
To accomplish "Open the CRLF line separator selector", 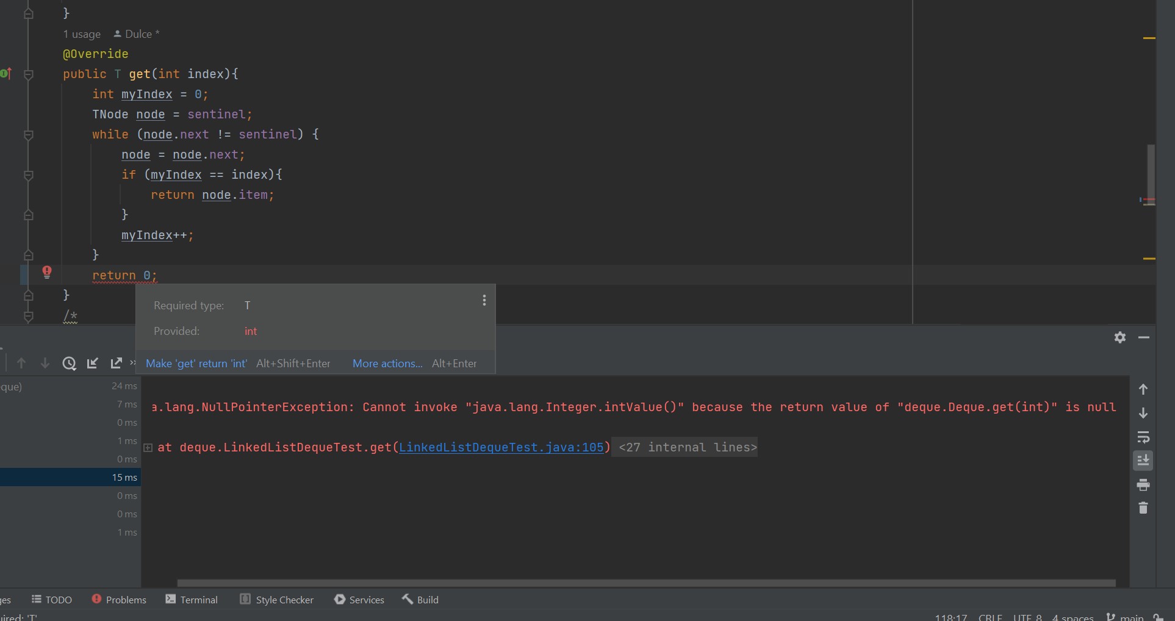I will coord(990,617).
